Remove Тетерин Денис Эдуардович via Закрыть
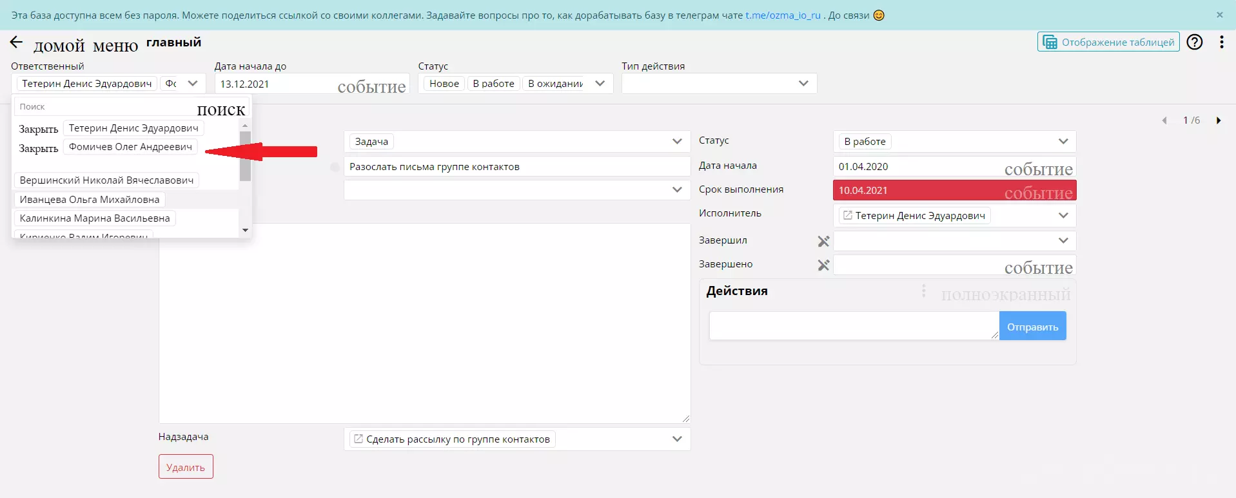This screenshot has width=1236, height=498. (x=39, y=129)
